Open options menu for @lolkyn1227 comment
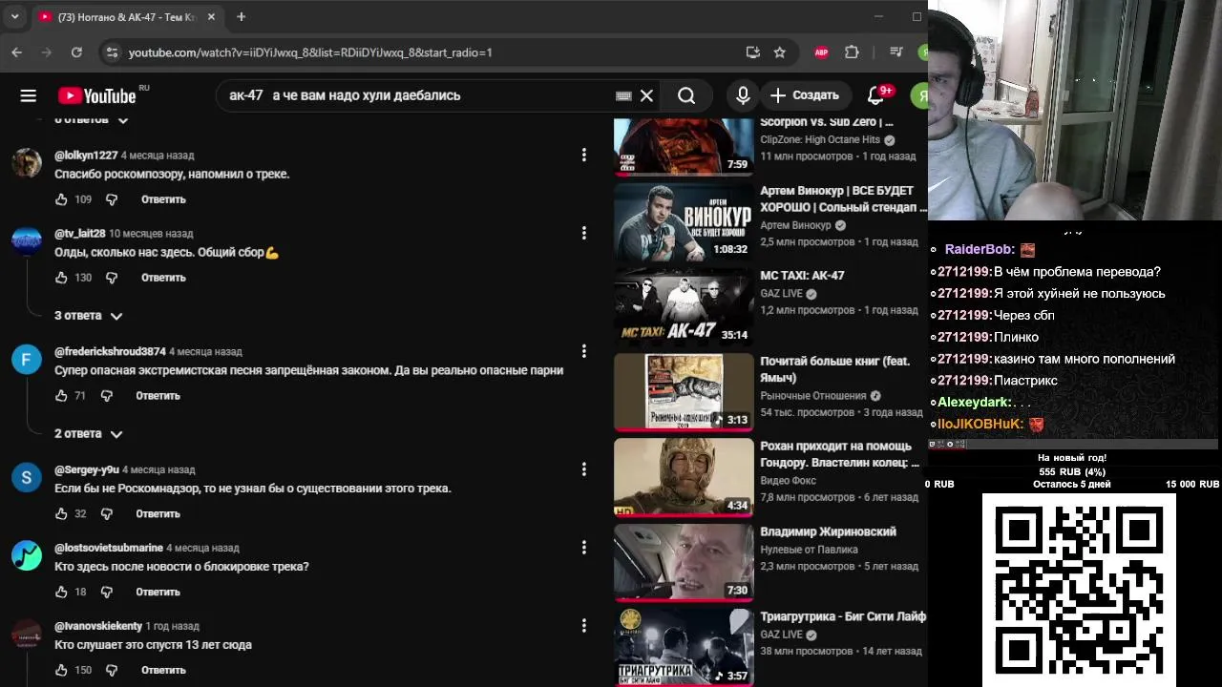The height and width of the screenshot is (687, 1222). [584, 155]
